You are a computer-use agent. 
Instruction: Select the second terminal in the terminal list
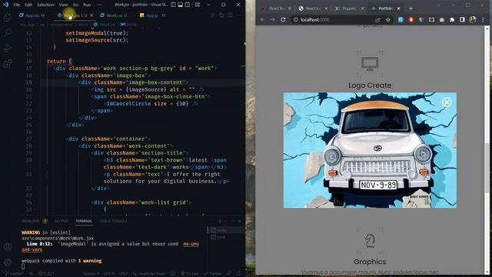[225, 237]
